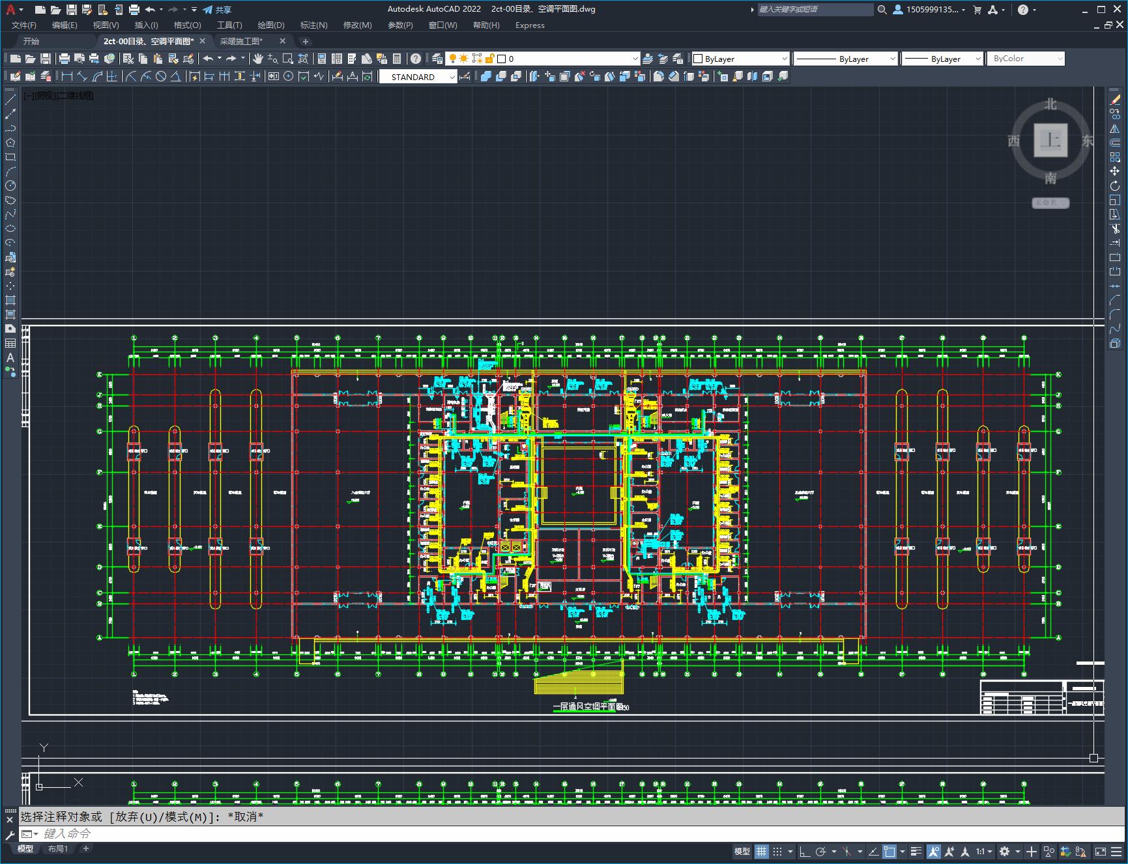
Task: Select the Circle draw tool
Action: click(10, 186)
